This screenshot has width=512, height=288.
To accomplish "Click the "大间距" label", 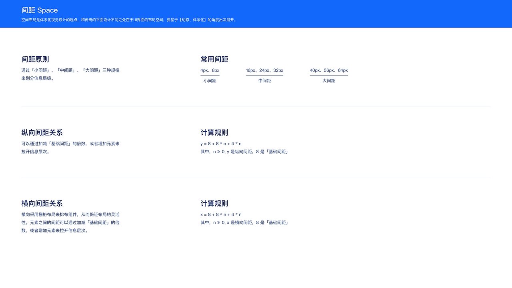I will (x=329, y=81).
